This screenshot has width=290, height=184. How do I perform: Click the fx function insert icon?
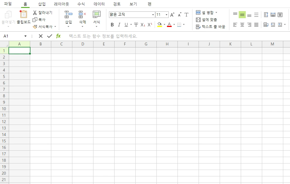pos(58,36)
